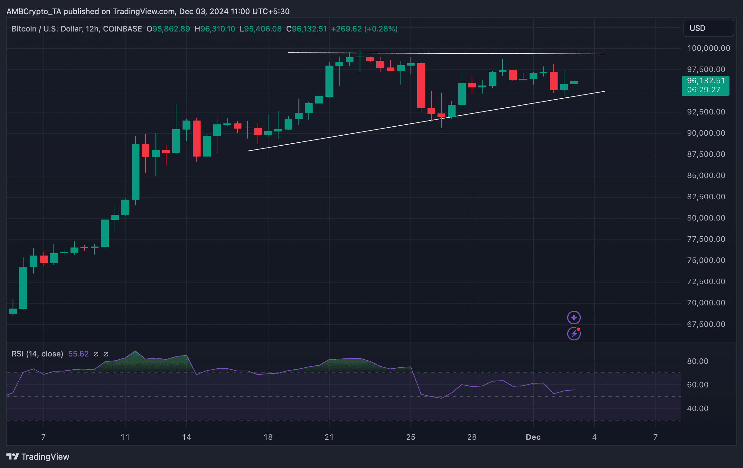Click the AMBCrypto_TA published header text
The width and height of the screenshot is (743, 468).
tap(148, 12)
